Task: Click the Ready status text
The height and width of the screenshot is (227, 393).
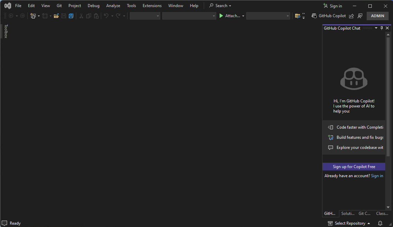Action: pos(15,223)
